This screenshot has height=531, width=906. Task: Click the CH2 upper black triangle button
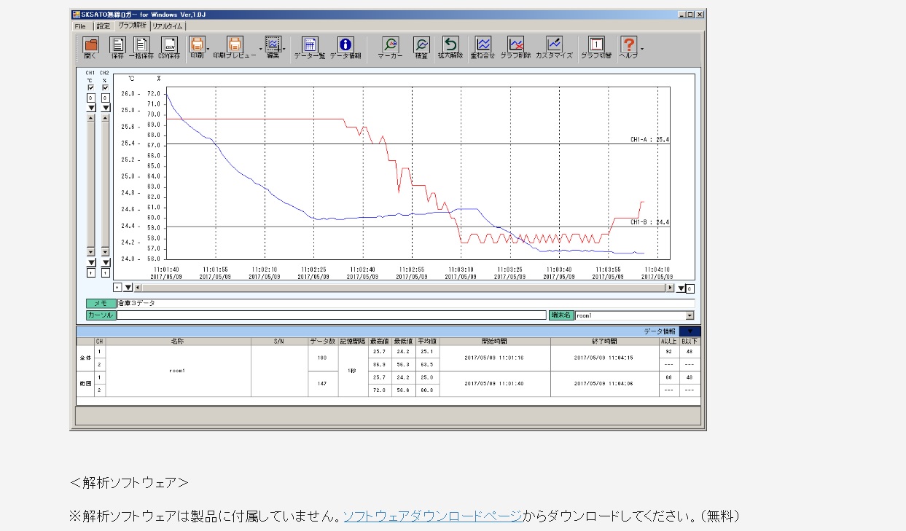(105, 108)
